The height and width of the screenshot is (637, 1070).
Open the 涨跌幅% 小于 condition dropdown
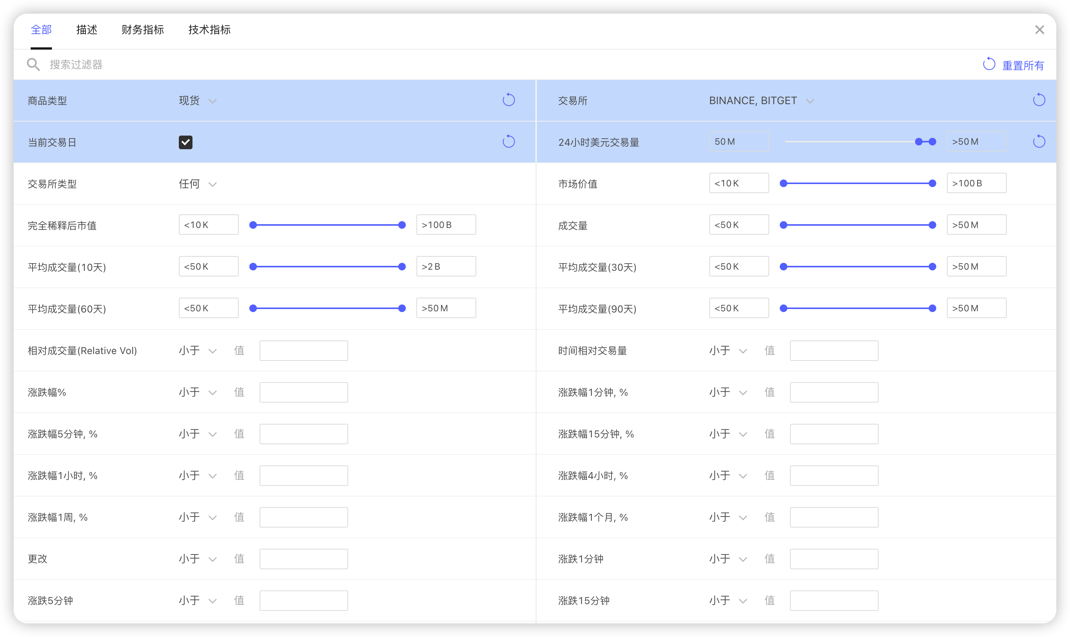point(197,392)
